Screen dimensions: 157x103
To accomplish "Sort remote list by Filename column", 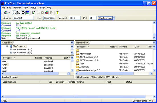I will pos(90,47).
